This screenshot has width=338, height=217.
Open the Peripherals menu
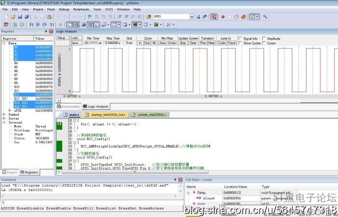point(81,9)
